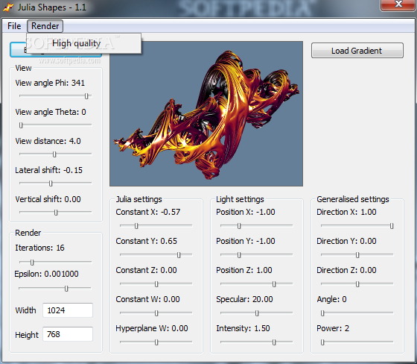Click the Constant Y slider
This screenshot has width=417, height=364.
coord(156,255)
